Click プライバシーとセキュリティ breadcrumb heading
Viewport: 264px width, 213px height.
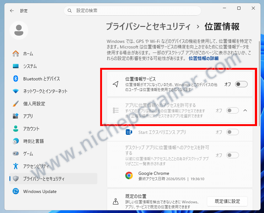point(148,27)
